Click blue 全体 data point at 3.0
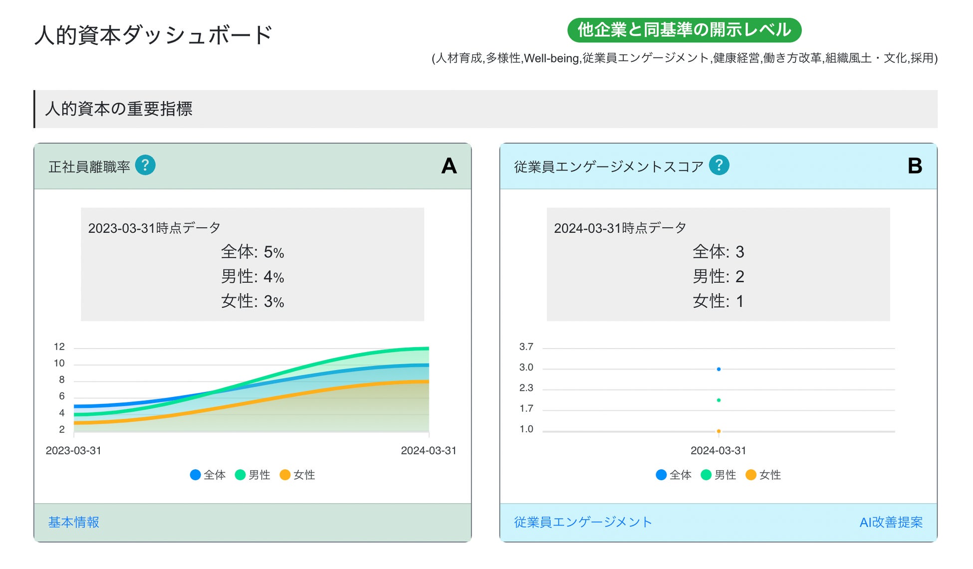 (x=719, y=369)
